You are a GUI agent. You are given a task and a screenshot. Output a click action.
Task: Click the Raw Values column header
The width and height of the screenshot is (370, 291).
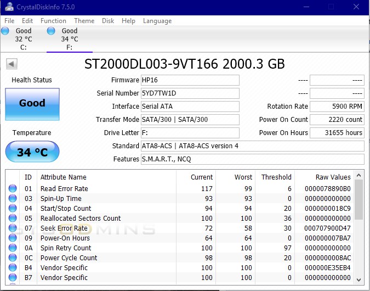[x=325, y=177]
